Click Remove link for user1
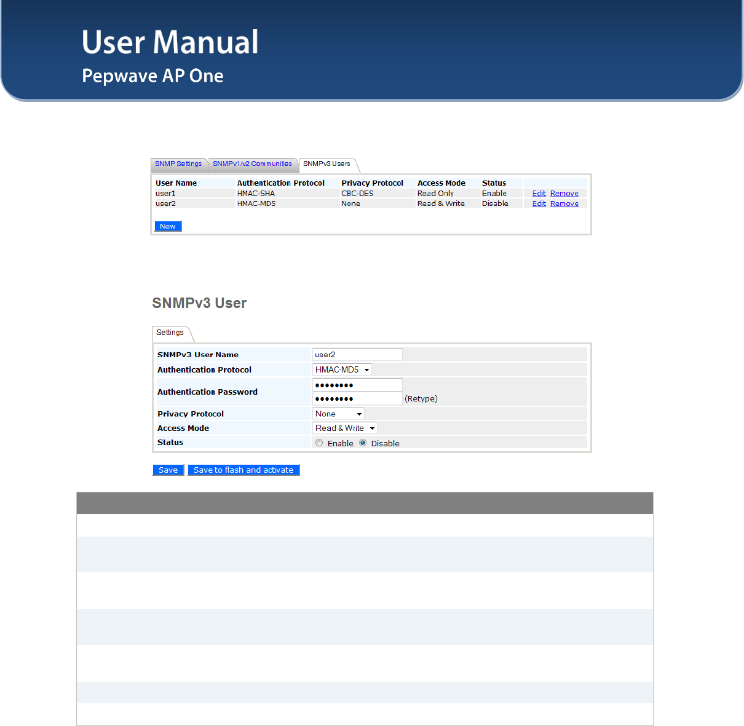The width and height of the screenshot is (744, 726). point(564,193)
